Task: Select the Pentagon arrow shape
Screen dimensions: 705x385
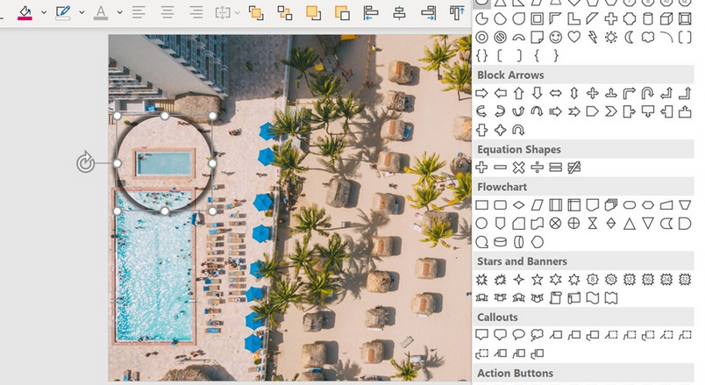Action: (593, 111)
